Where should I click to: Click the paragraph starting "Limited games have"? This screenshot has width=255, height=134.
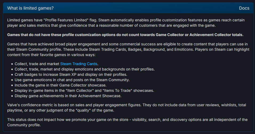tap(126, 23)
